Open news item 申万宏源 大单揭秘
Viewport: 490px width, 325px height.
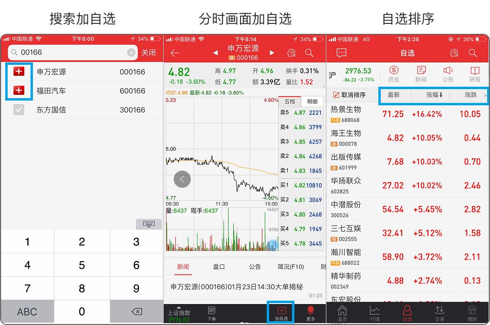point(245,290)
